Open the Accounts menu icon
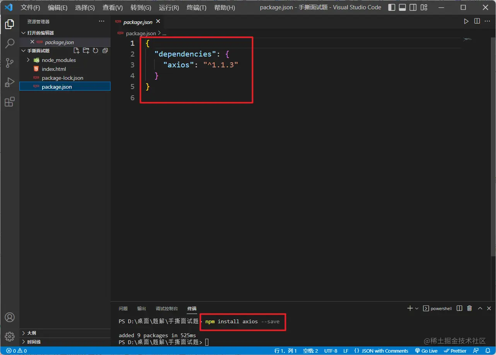Screen dimensions: 496x355 point(10,317)
